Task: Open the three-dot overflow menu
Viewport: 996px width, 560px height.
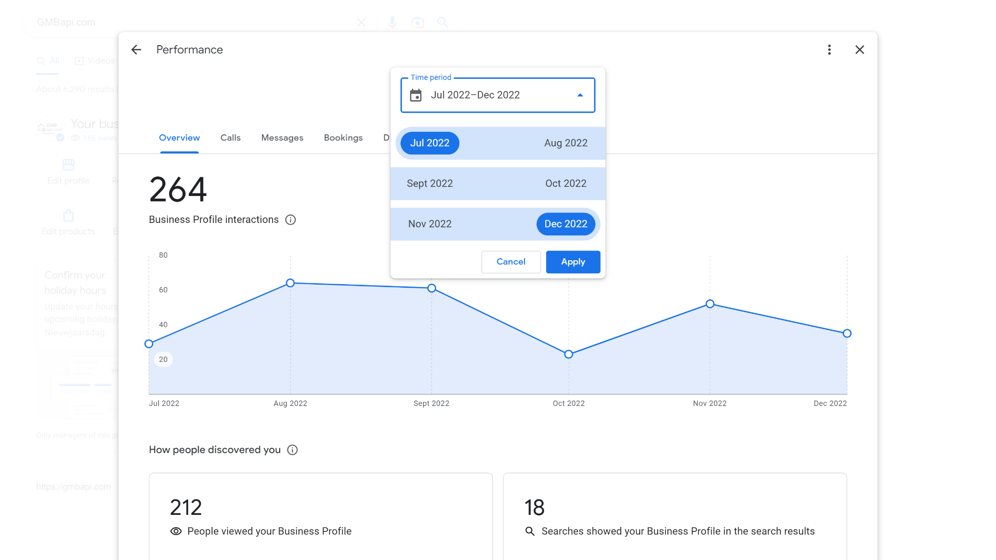Action: pos(829,49)
